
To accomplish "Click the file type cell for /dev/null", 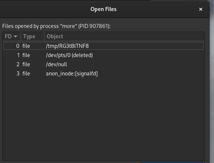I will (26, 64).
